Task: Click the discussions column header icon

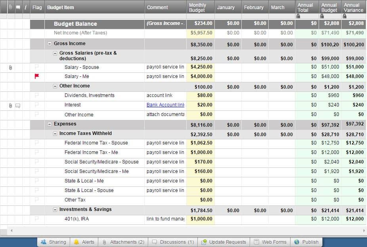Action: tap(18, 7)
